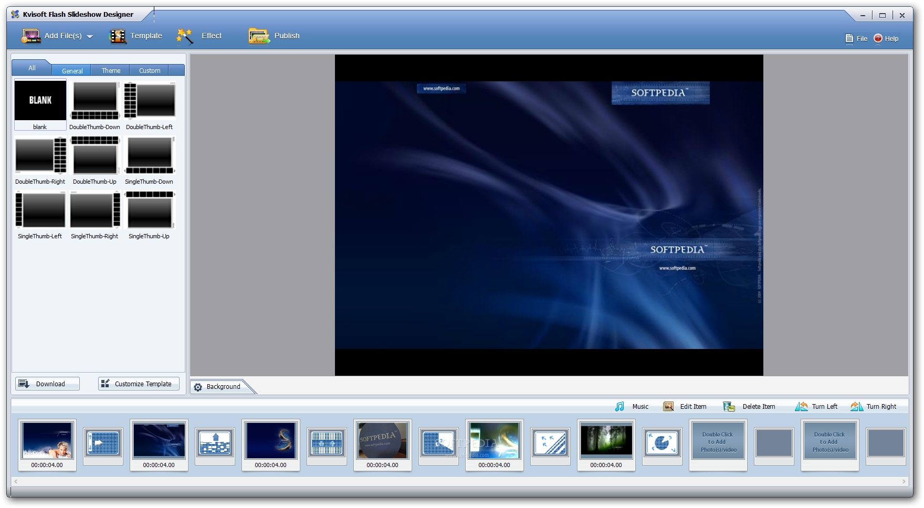This screenshot has height=508, width=924.
Task: Click the Music note icon
Action: click(x=620, y=406)
